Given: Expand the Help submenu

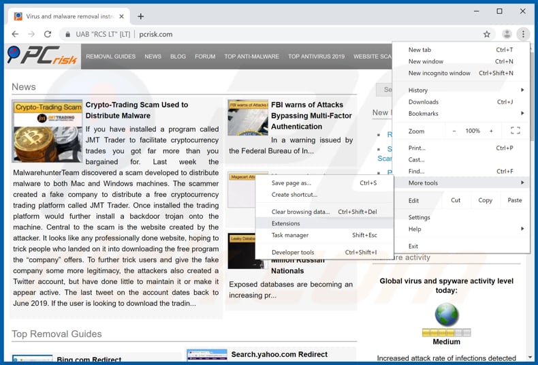Looking at the screenshot, I should (461, 229).
